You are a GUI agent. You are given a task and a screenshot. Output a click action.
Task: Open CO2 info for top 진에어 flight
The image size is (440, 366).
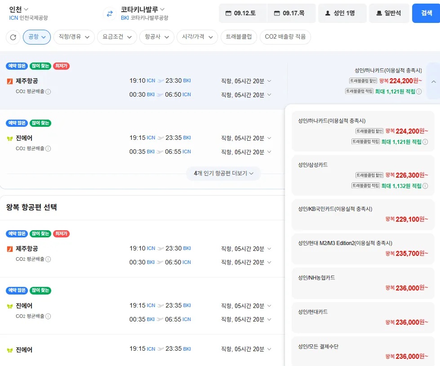click(48, 148)
